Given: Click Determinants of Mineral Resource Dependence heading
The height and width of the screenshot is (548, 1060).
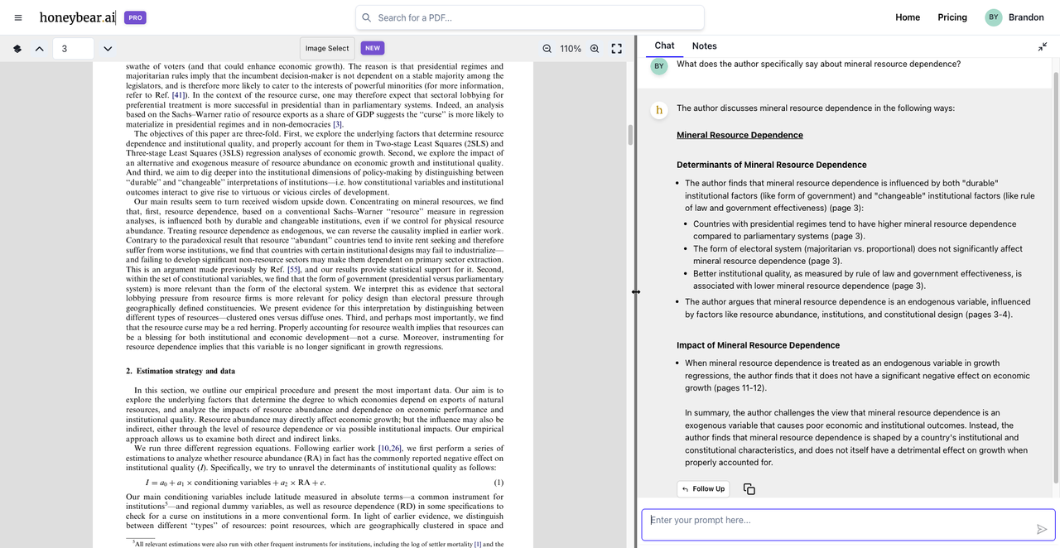Looking at the screenshot, I should [772, 165].
